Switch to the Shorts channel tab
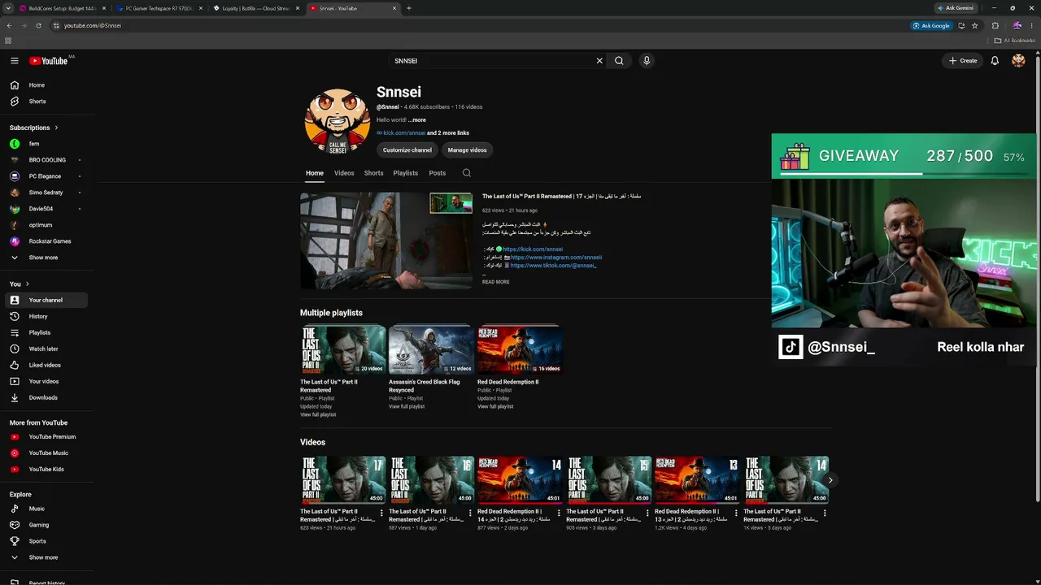The width and height of the screenshot is (1041, 585). pyautogui.click(x=373, y=173)
